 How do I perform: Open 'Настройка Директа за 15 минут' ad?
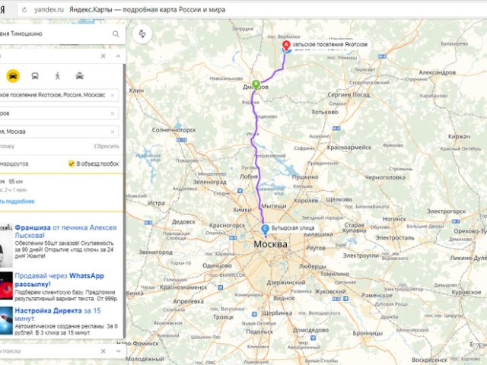pyautogui.click(x=58, y=314)
